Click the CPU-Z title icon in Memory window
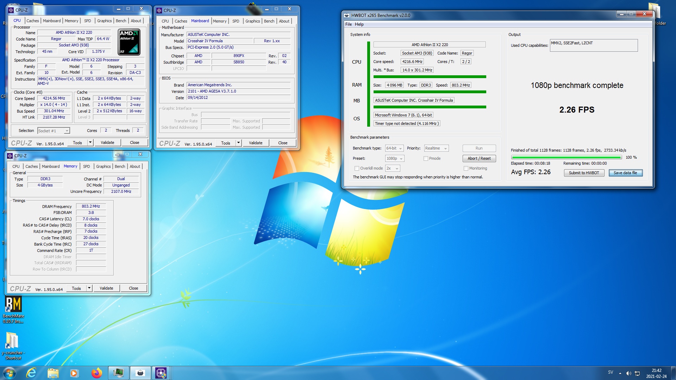The image size is (676, 380). [10, 156]
